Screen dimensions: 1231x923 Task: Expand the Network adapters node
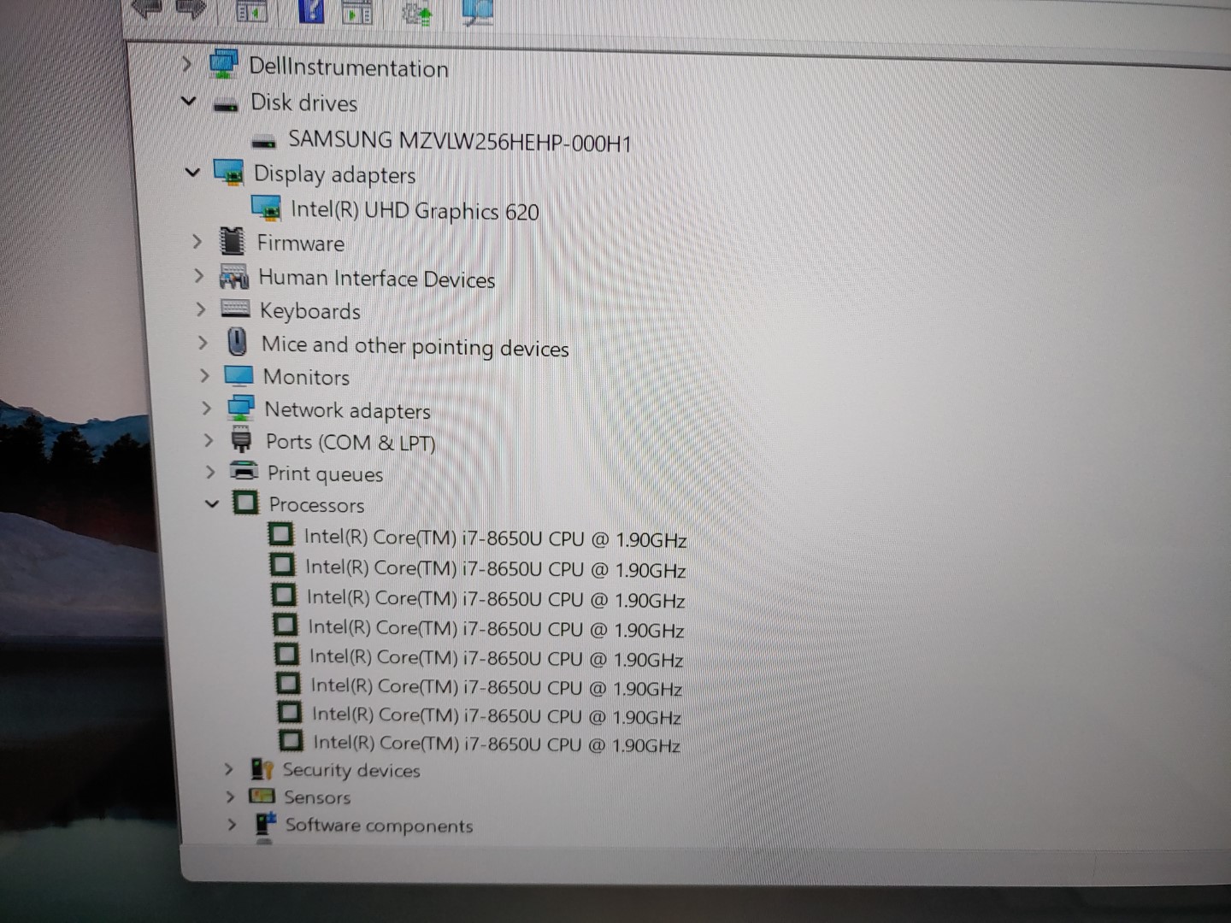pos(206,408)
